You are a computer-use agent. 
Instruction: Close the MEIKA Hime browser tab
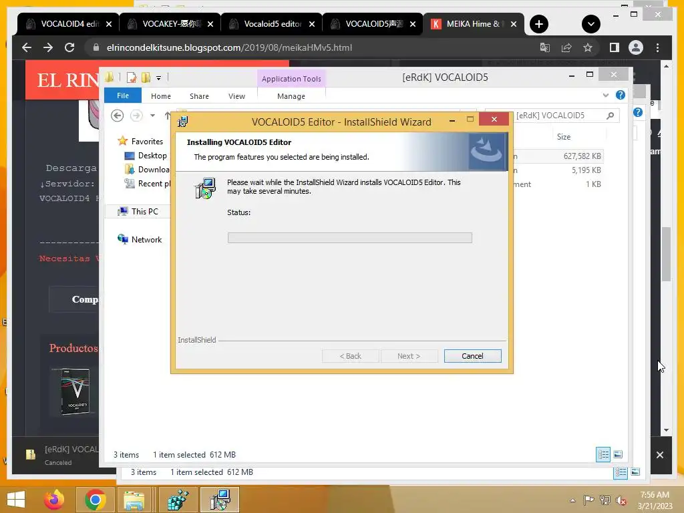pos(514,24)
